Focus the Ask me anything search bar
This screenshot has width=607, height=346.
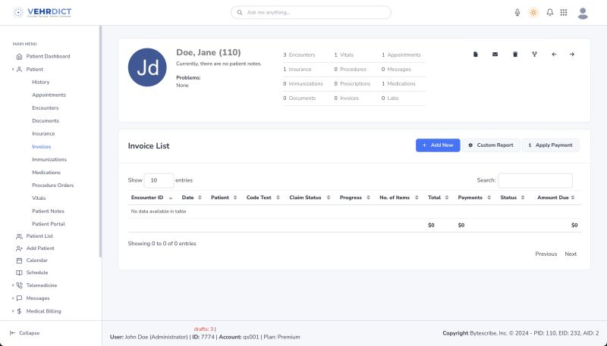click(311, 12)
